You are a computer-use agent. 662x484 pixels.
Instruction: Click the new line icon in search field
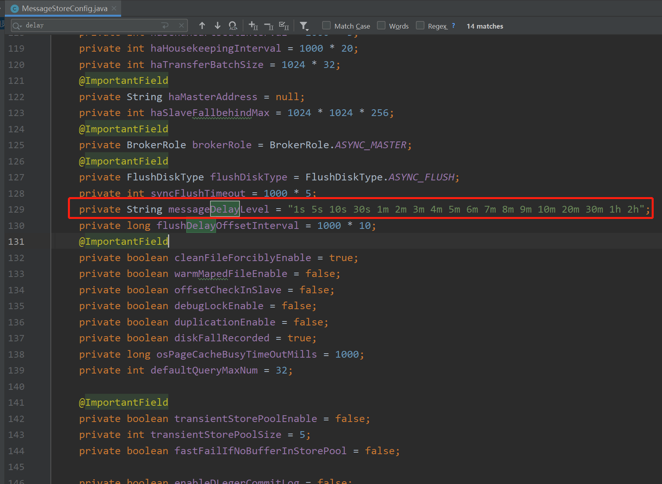165,25
